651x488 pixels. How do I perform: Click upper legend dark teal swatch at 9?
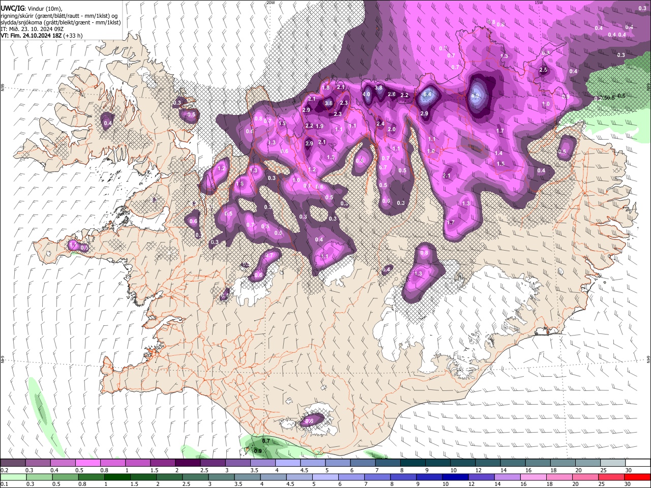pos(438,463)
